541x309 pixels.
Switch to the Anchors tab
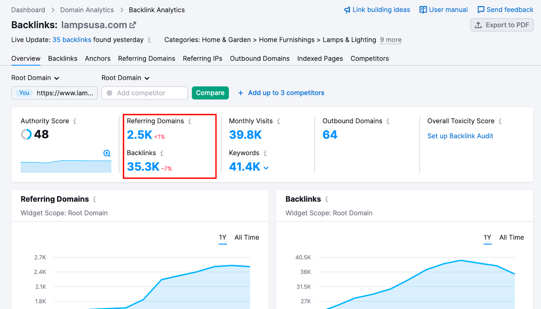(98, 58)
